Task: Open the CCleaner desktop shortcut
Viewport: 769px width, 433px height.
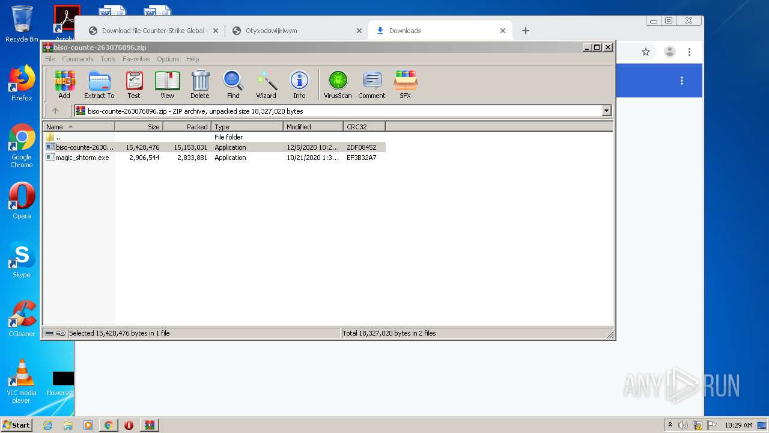Action: tap(22, 319)
